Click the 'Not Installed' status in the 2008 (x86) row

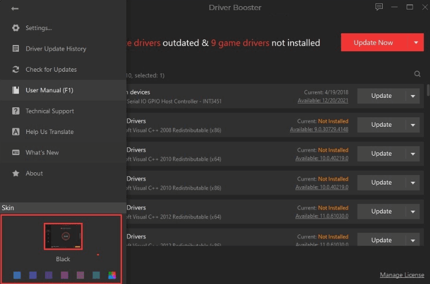(x=333, y=121)
